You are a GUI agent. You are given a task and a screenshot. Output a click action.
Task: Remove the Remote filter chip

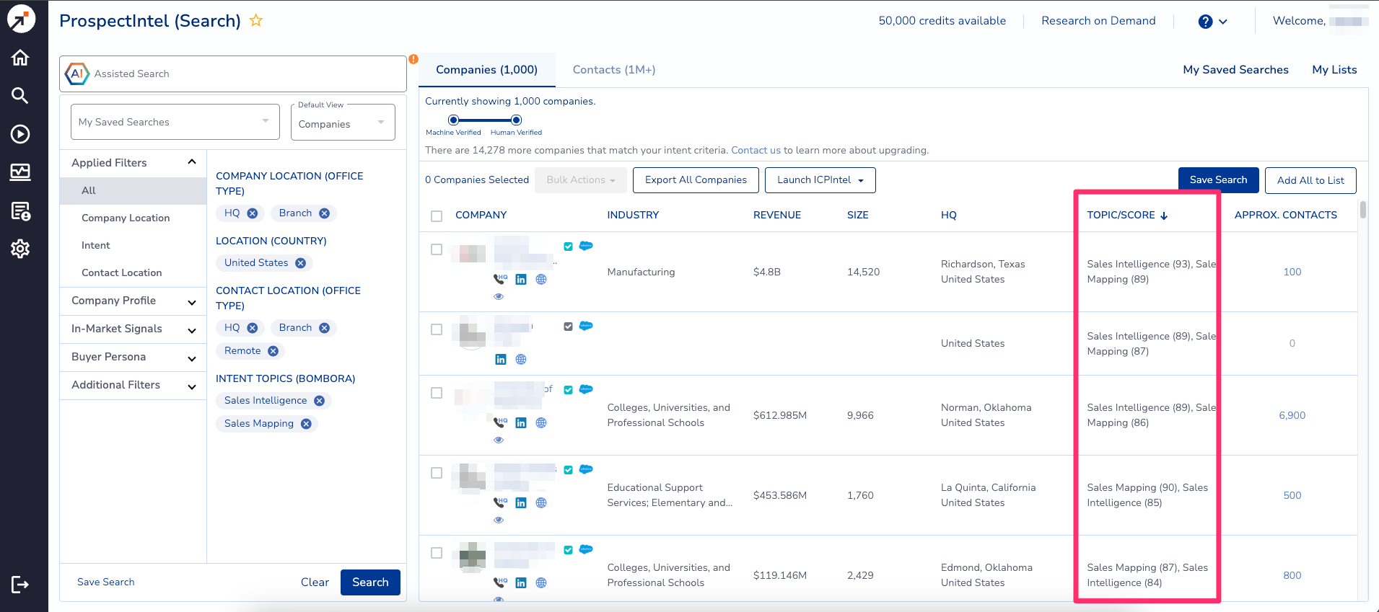click(x=273, y=351)
